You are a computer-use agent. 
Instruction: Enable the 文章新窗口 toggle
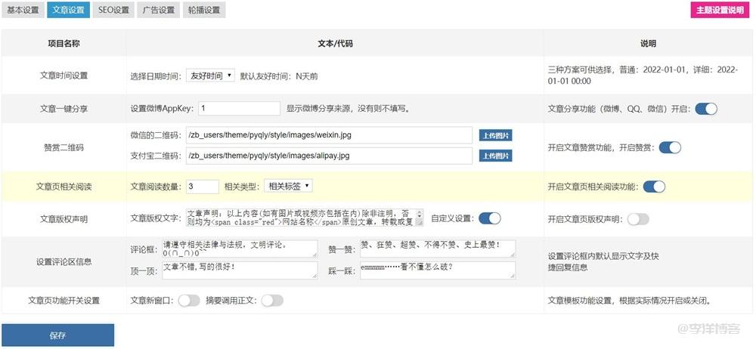(x=188, y=301)
